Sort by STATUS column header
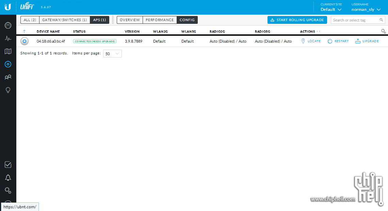The image size is (388, 211). [x=79, y=31]
